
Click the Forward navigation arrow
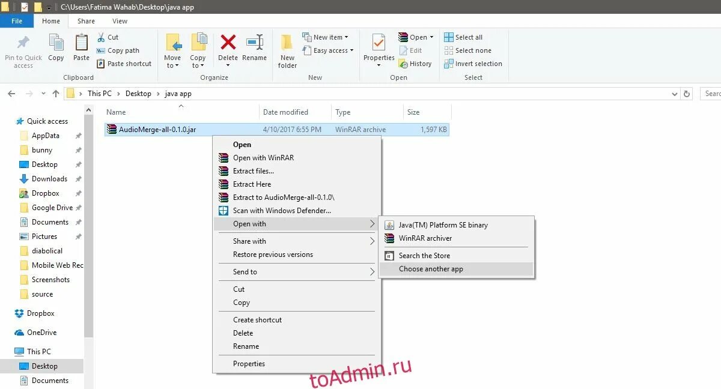(29, 94)
